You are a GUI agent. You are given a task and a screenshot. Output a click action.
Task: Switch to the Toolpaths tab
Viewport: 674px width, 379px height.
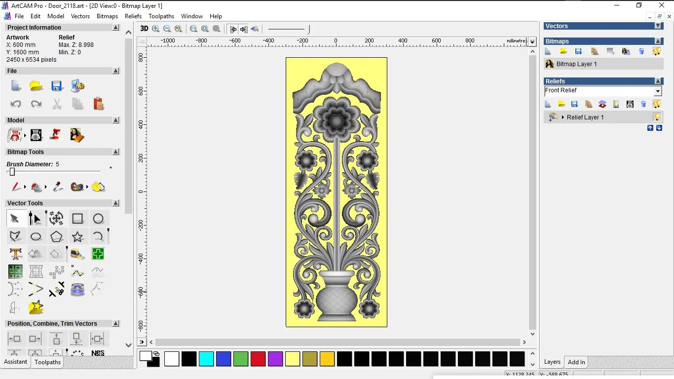47,362
